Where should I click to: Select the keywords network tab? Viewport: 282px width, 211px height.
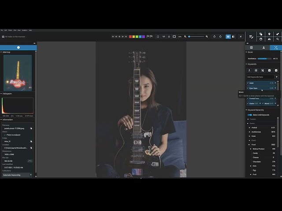[276, 47]
